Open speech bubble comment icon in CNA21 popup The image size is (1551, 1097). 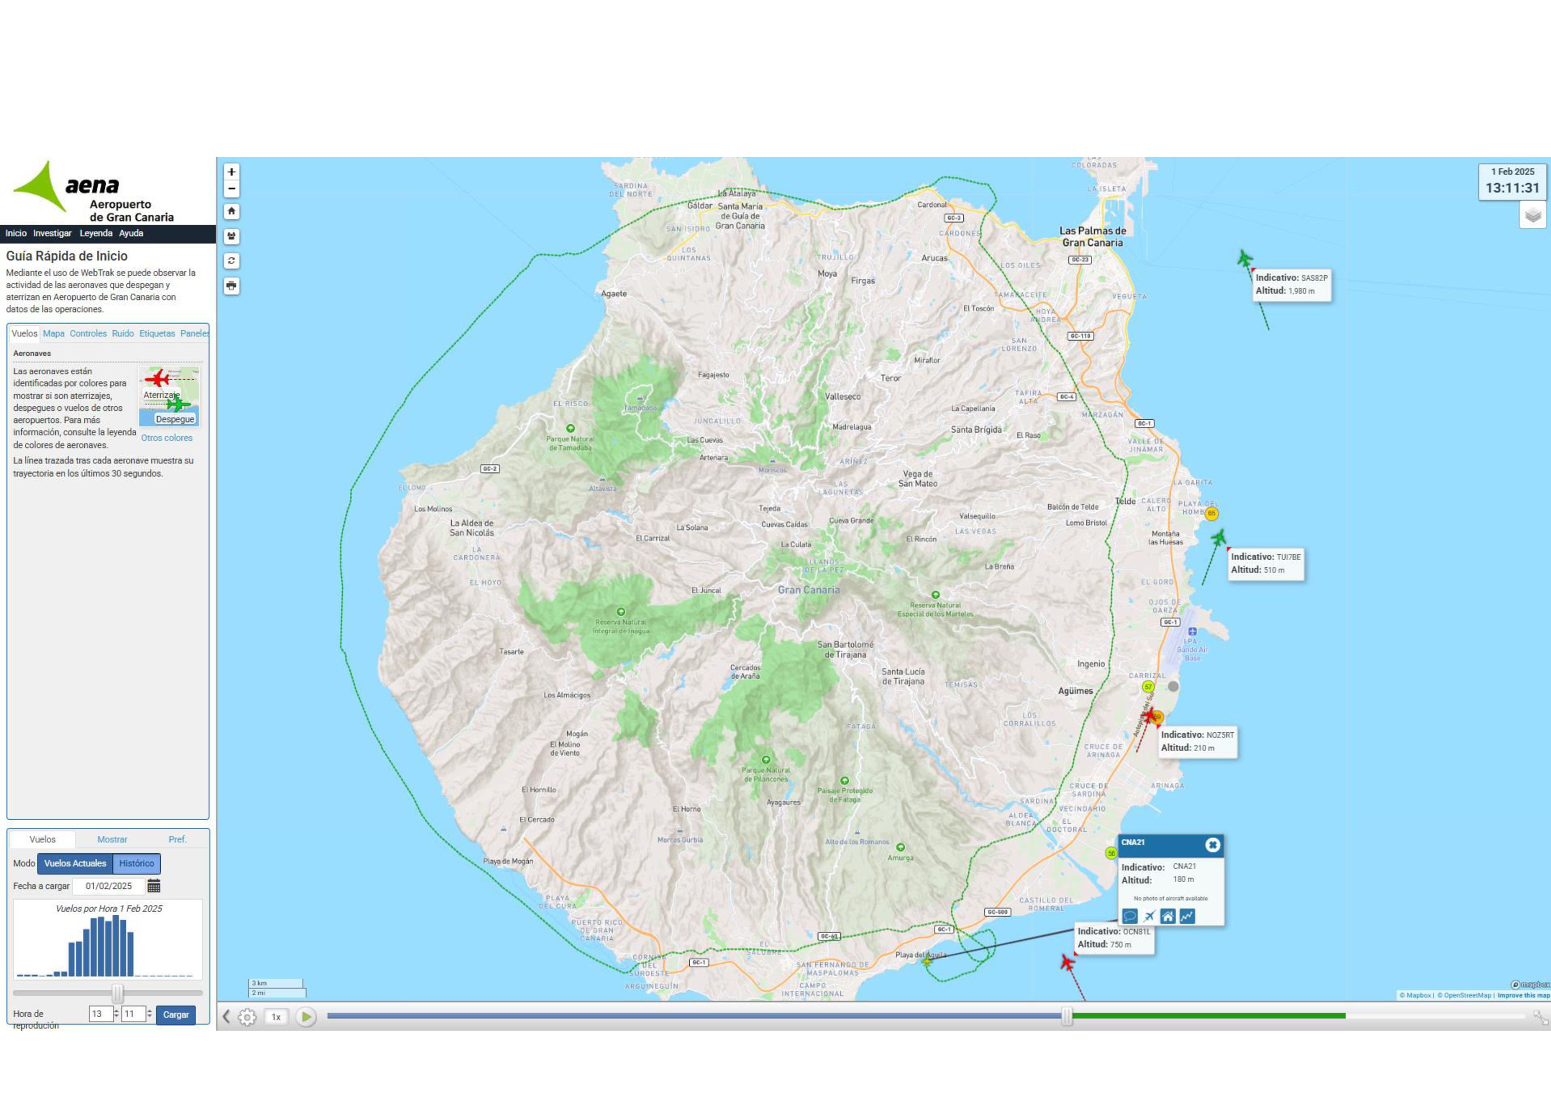pos(1130,916)
